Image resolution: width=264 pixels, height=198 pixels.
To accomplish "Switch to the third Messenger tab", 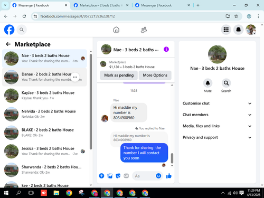I will point(162,5).
